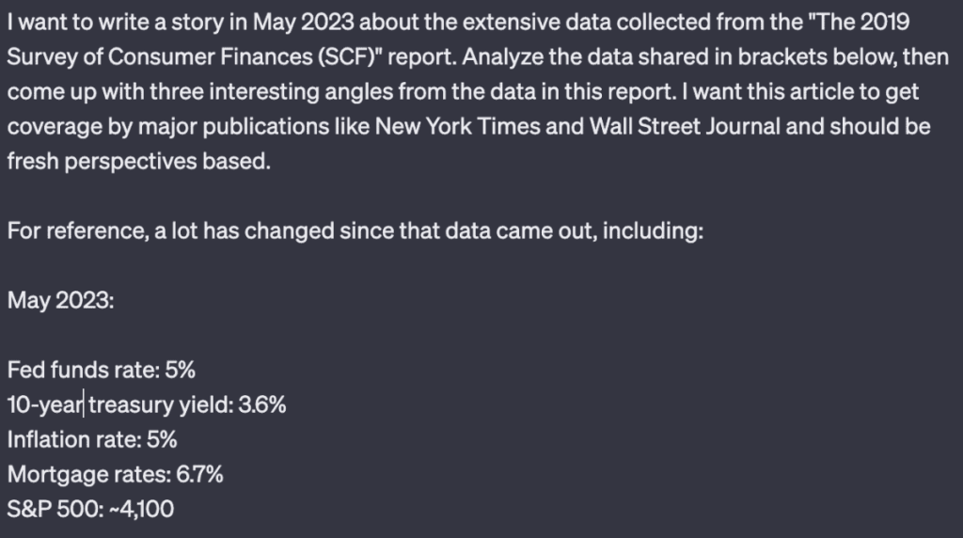Click the standalone "May 2023:" heading line

click(61, 301)
